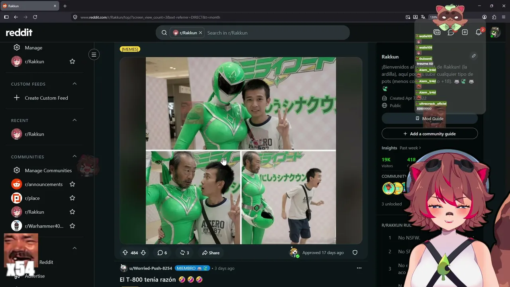Open the user profile avatar menu

(495, 33)
